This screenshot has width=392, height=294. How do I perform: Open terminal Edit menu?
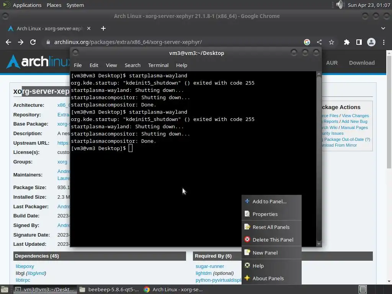(94, 65)
